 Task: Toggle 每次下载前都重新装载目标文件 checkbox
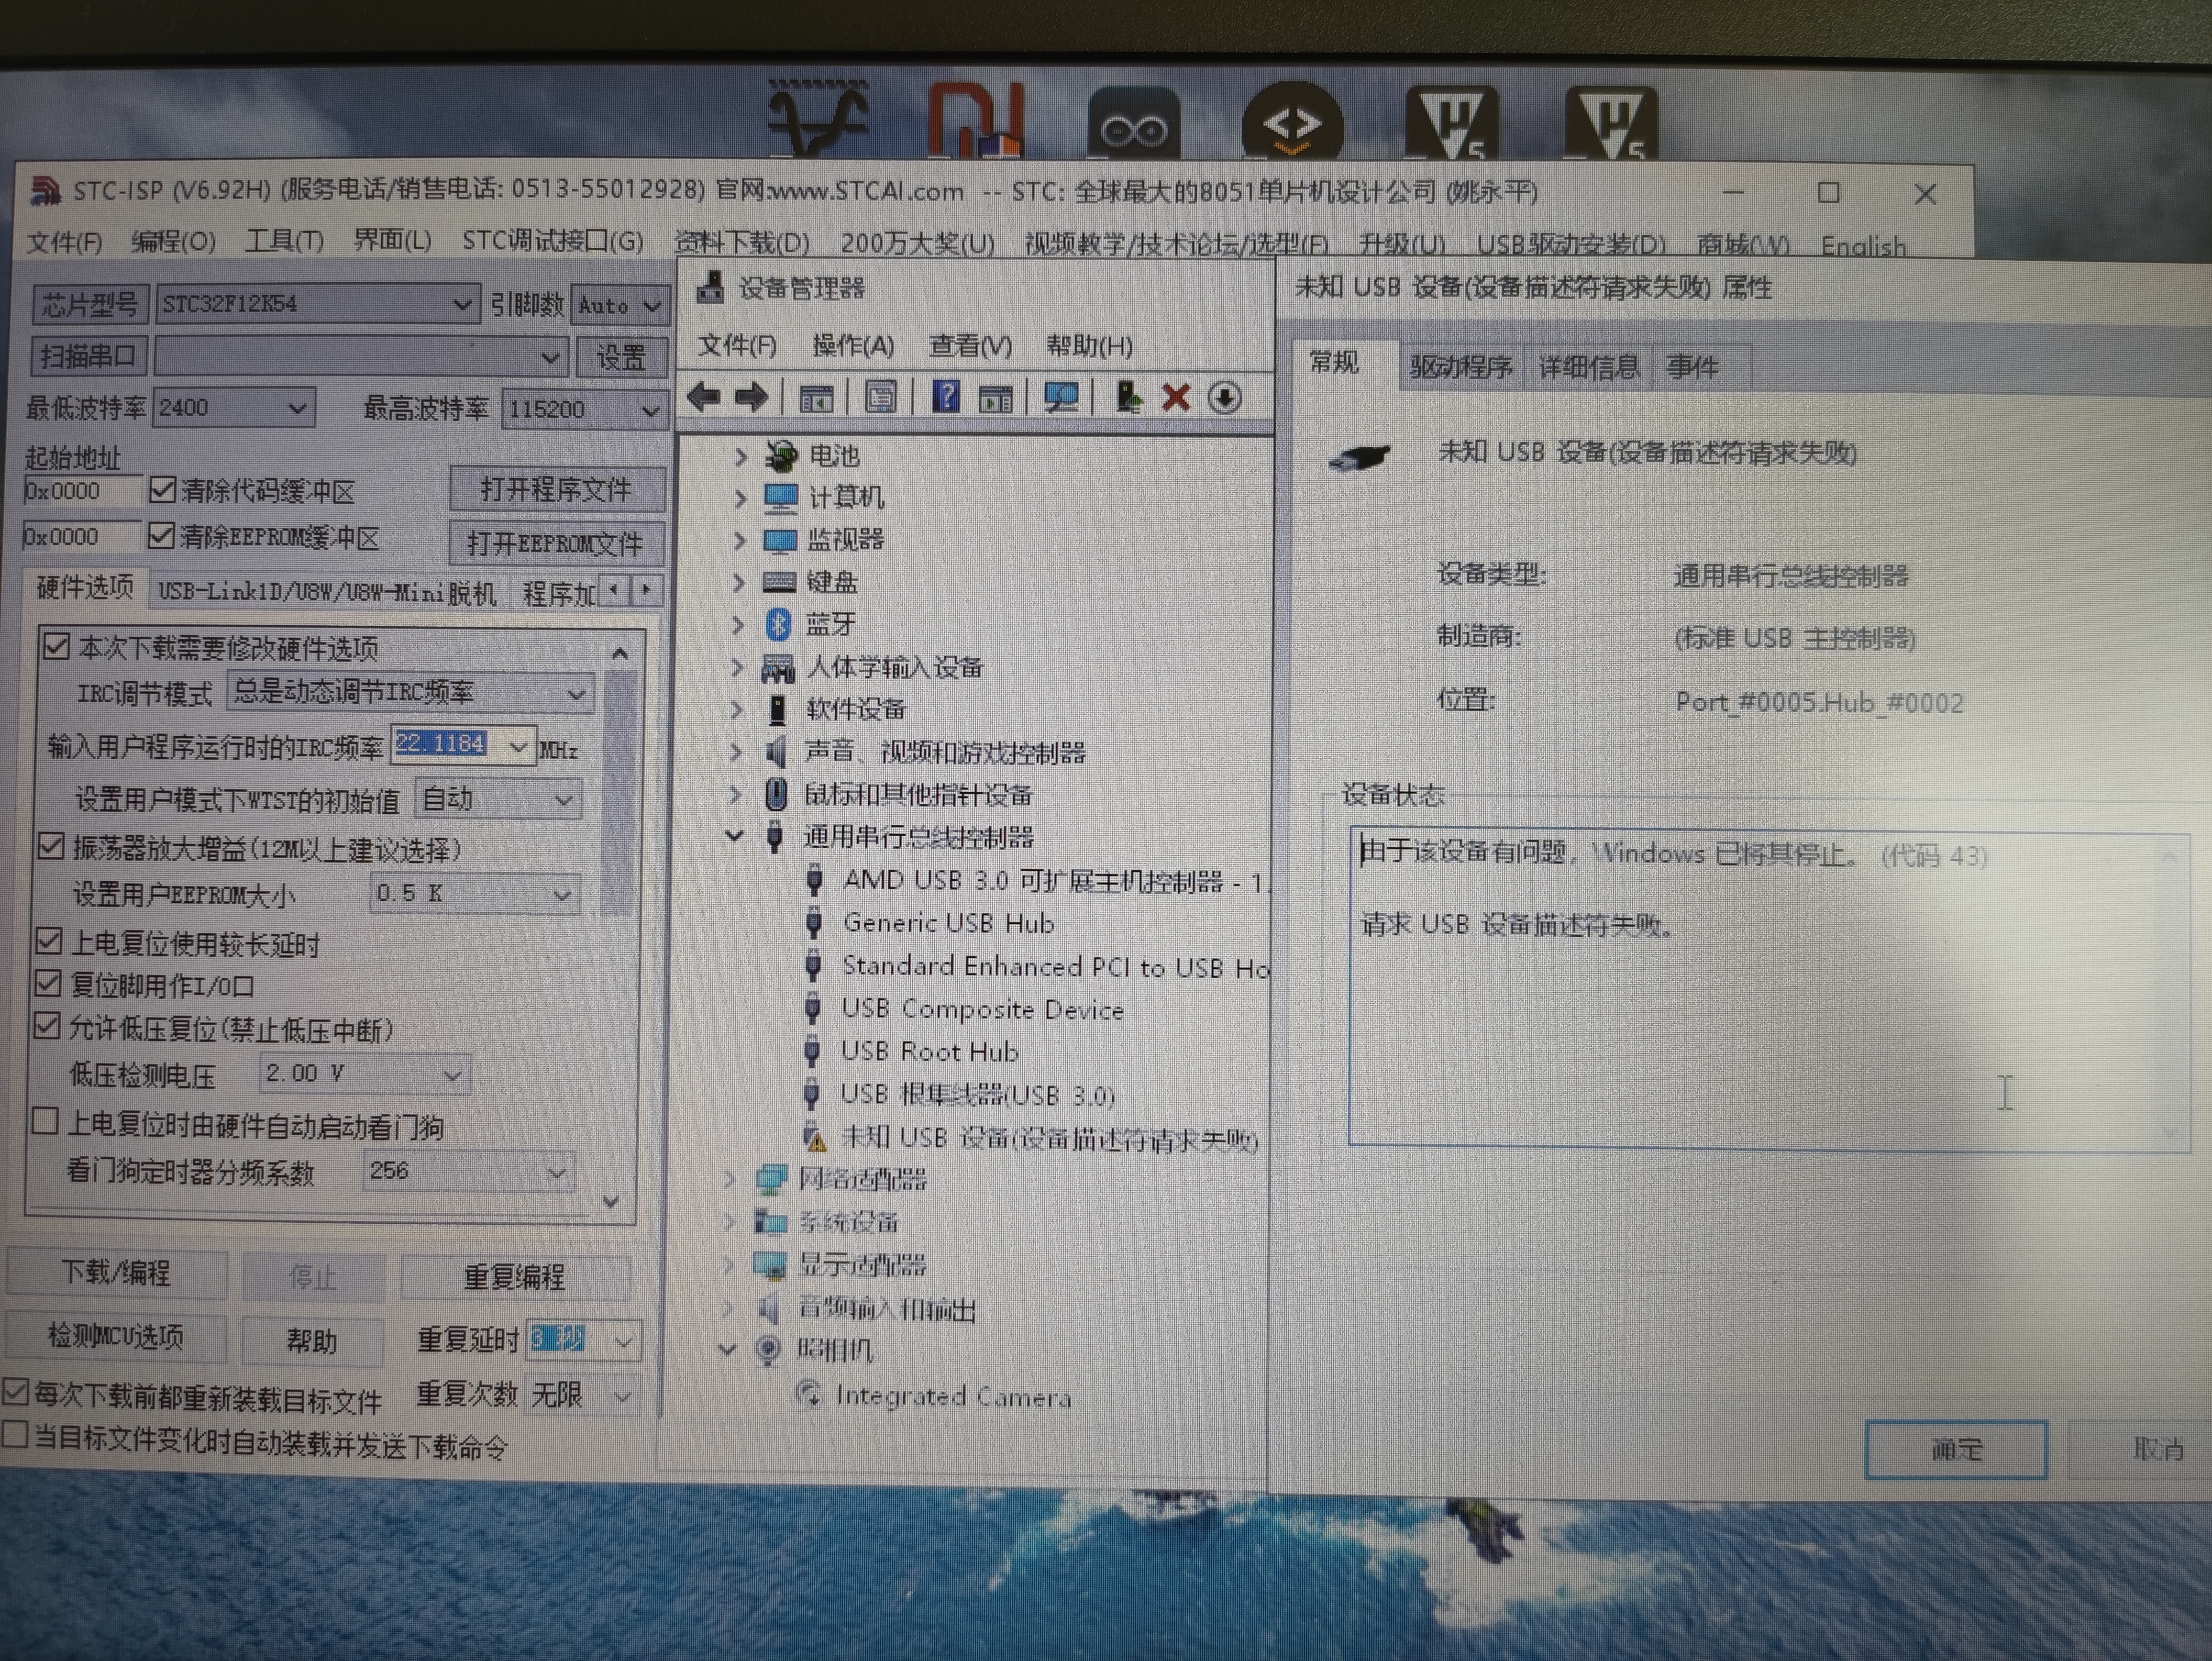point(16,1391)
